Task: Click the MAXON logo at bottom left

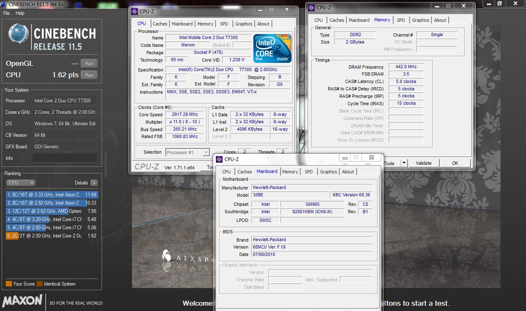Action: pyautogui.click(x=22, y=300)
